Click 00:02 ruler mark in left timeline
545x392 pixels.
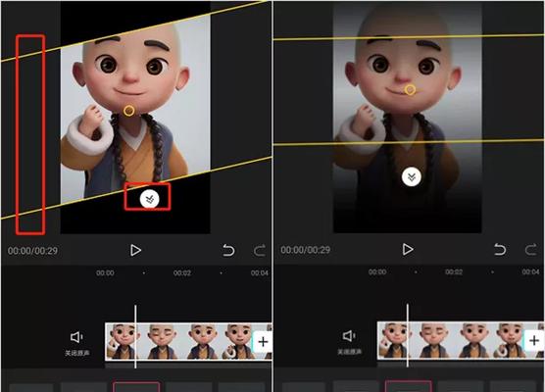click(182, 273)
